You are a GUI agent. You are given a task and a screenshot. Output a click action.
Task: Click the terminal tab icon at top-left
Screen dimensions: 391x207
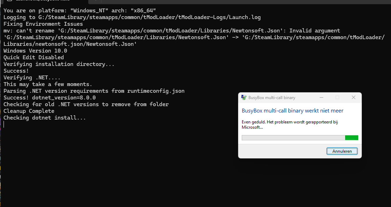(x=9, y=1)
